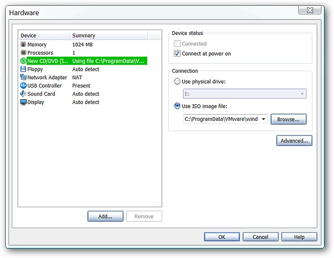Confirm with the OK button
The height and width of the screenshot is (258, 334).
[222, 237]
